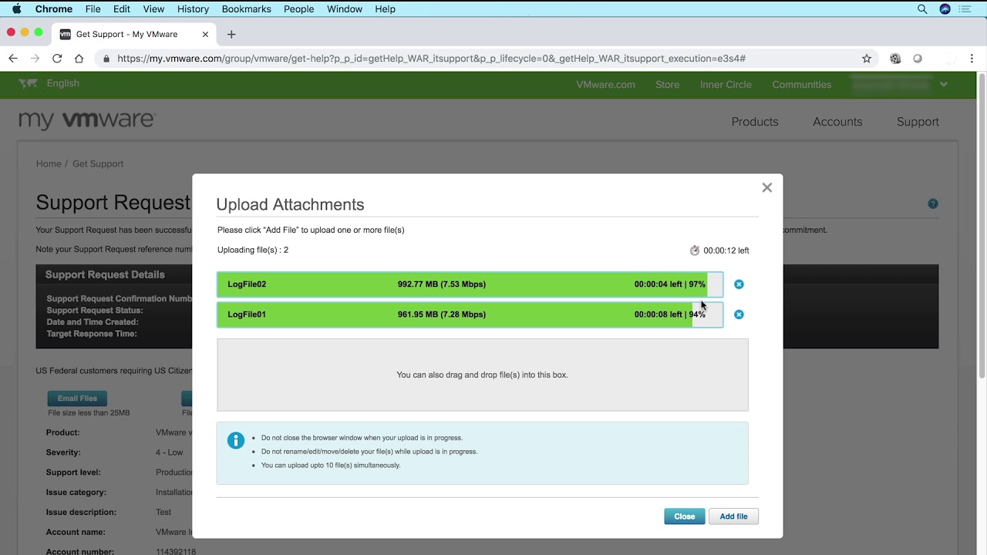Navigate back in browser history
The image size is (987, 555).
[13, 59]
